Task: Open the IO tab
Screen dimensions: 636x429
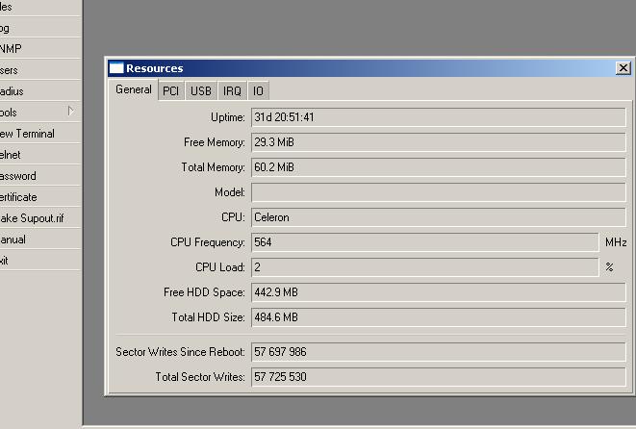Action: 258,90
